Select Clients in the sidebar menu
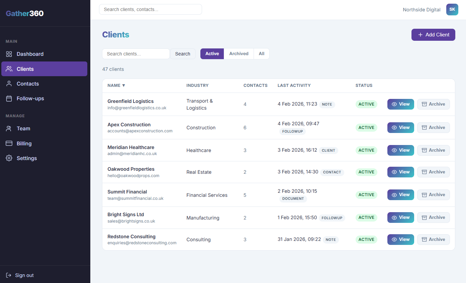466x283 pixels. coord(25,69)
